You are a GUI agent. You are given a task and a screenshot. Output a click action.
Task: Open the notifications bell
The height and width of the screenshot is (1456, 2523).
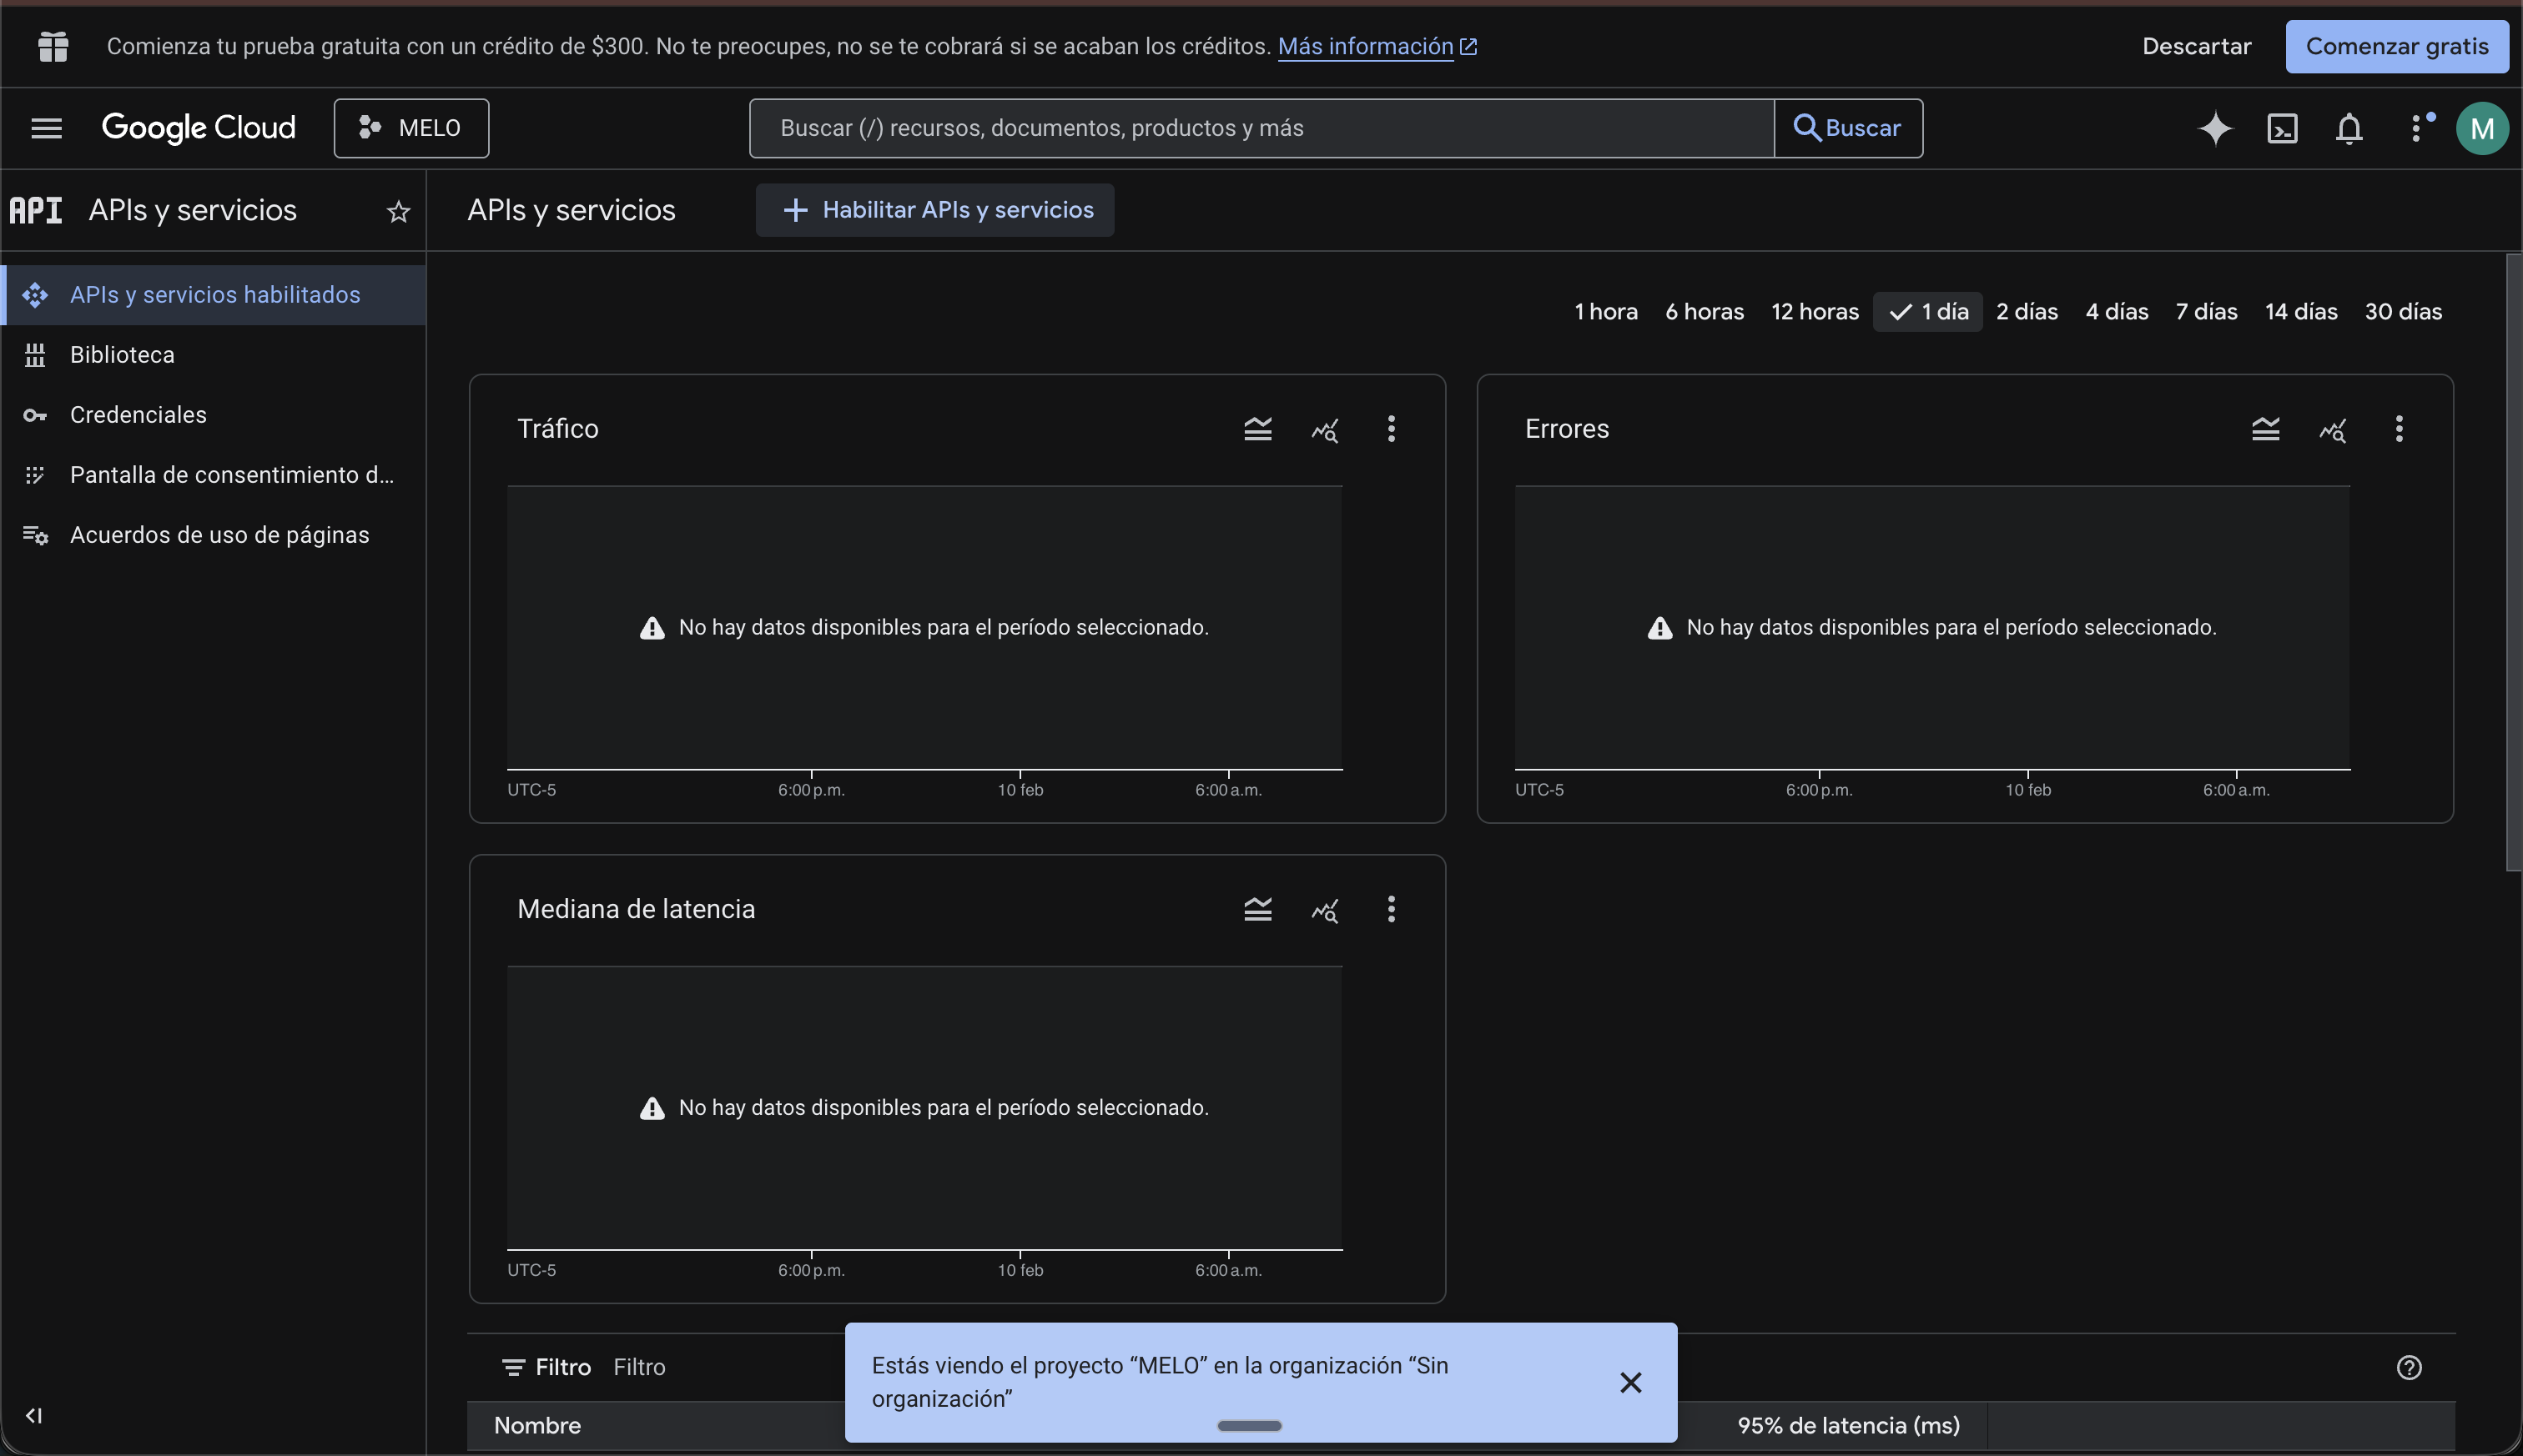tap(2349, 128)
